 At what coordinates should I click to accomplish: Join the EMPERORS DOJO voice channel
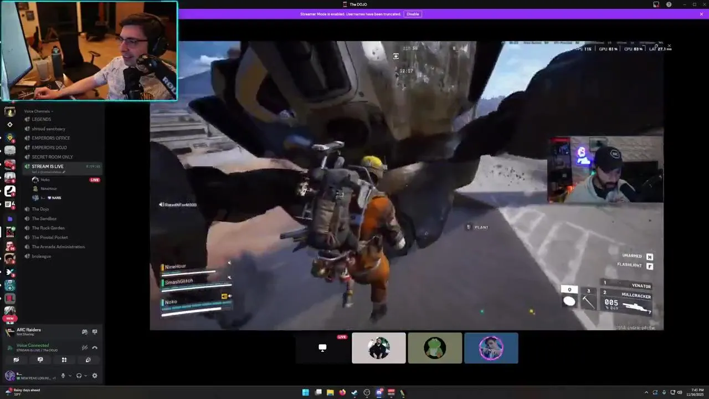coord(49,147)
